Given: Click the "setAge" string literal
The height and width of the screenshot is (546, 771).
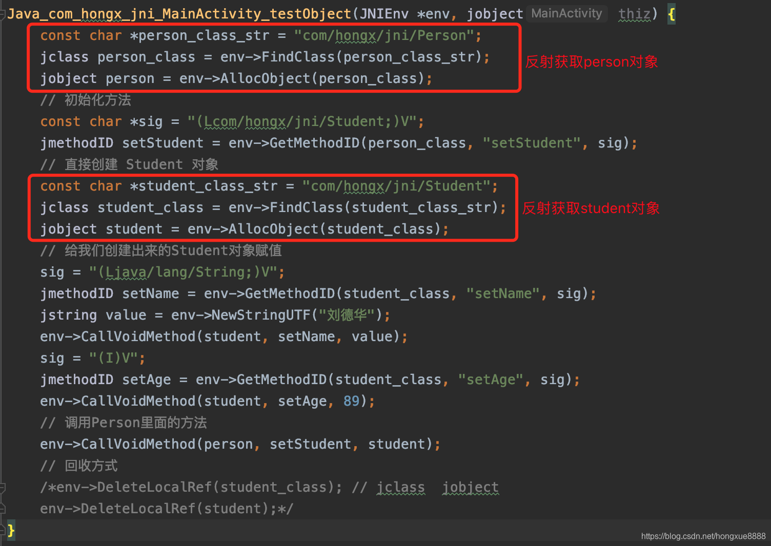Looking at the screenshot, I should pos(491,380).
